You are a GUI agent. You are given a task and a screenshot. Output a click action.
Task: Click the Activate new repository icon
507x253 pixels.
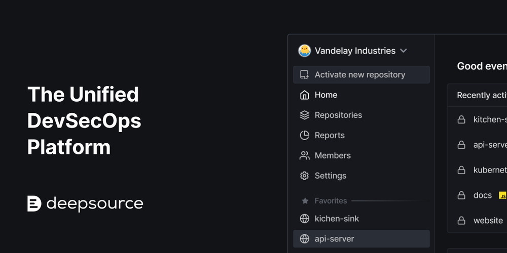304,74
